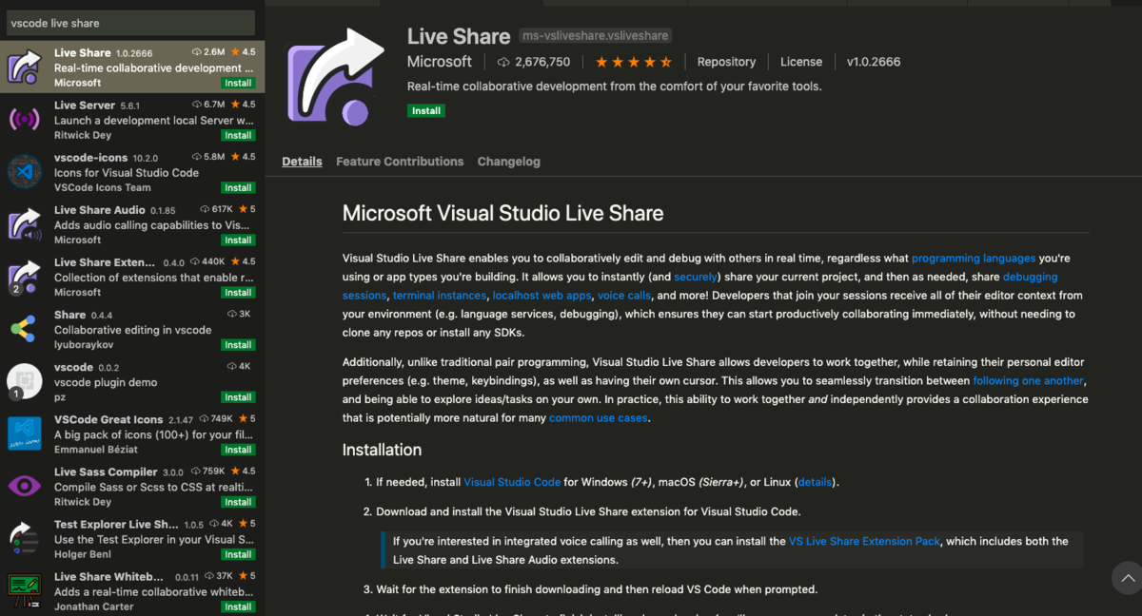Image resolution: width=1142 pixels, height=616 pixels.
Task: Install the Test Explorer Live Share extension
Action: coord(238,554)
